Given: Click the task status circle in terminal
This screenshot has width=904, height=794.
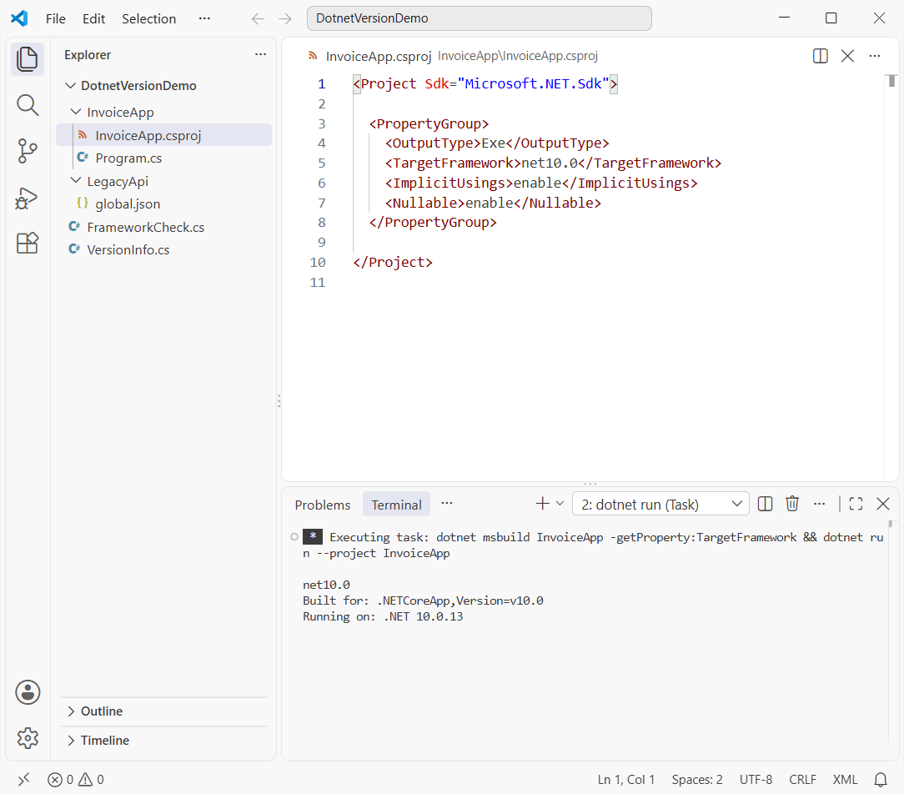Looking at the screenshot, I should coord(294,537).
